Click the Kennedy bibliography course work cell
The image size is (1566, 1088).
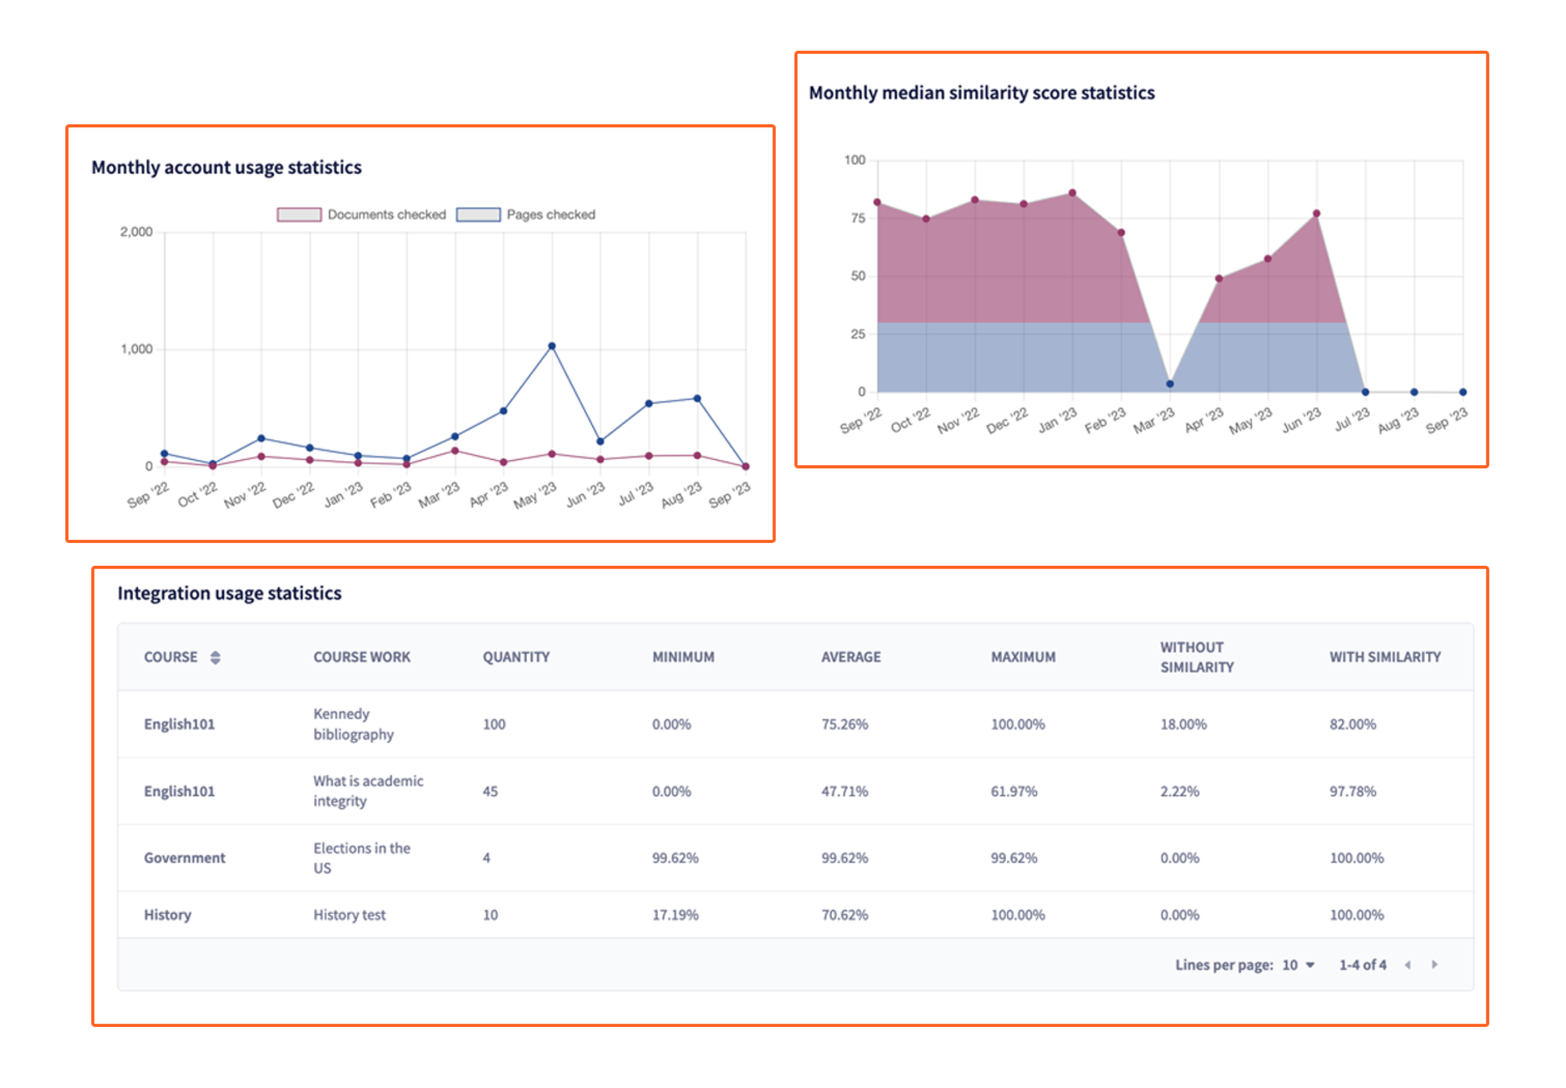353,724
